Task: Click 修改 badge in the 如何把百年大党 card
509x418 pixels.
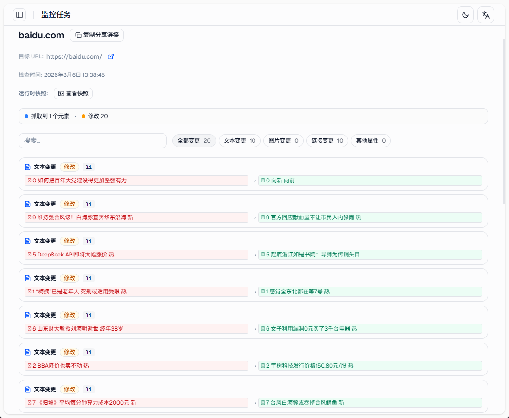Action: click(x=70, y=167)
